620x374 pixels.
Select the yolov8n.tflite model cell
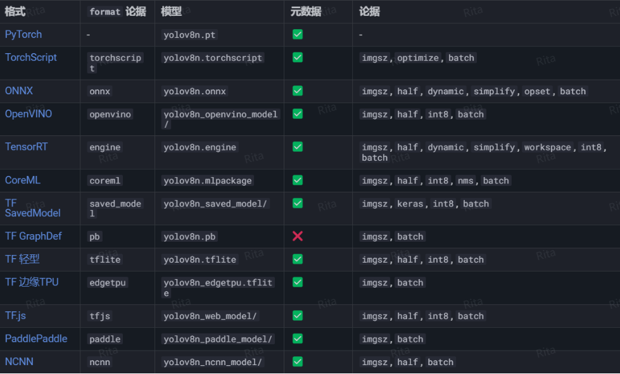tap(199, 259)
